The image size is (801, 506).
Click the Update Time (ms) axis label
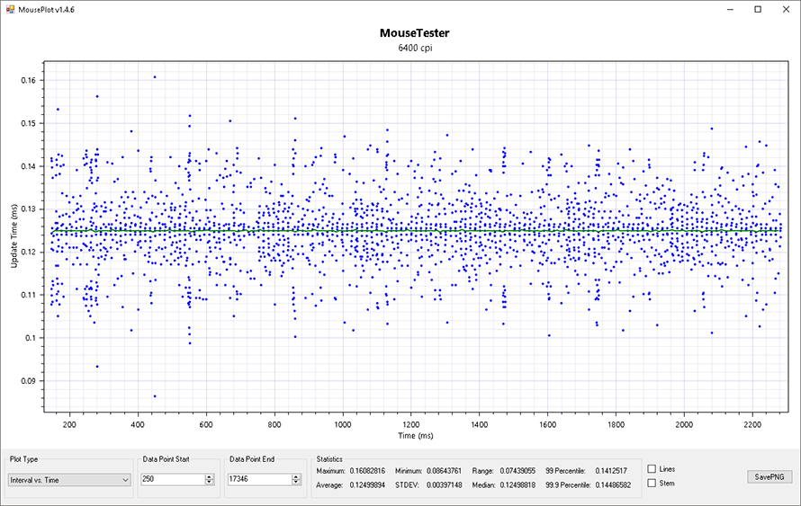13,235
